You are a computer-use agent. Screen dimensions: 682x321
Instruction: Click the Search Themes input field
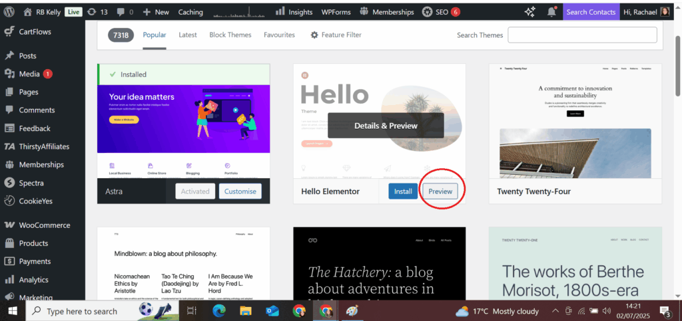click(582, 35)
